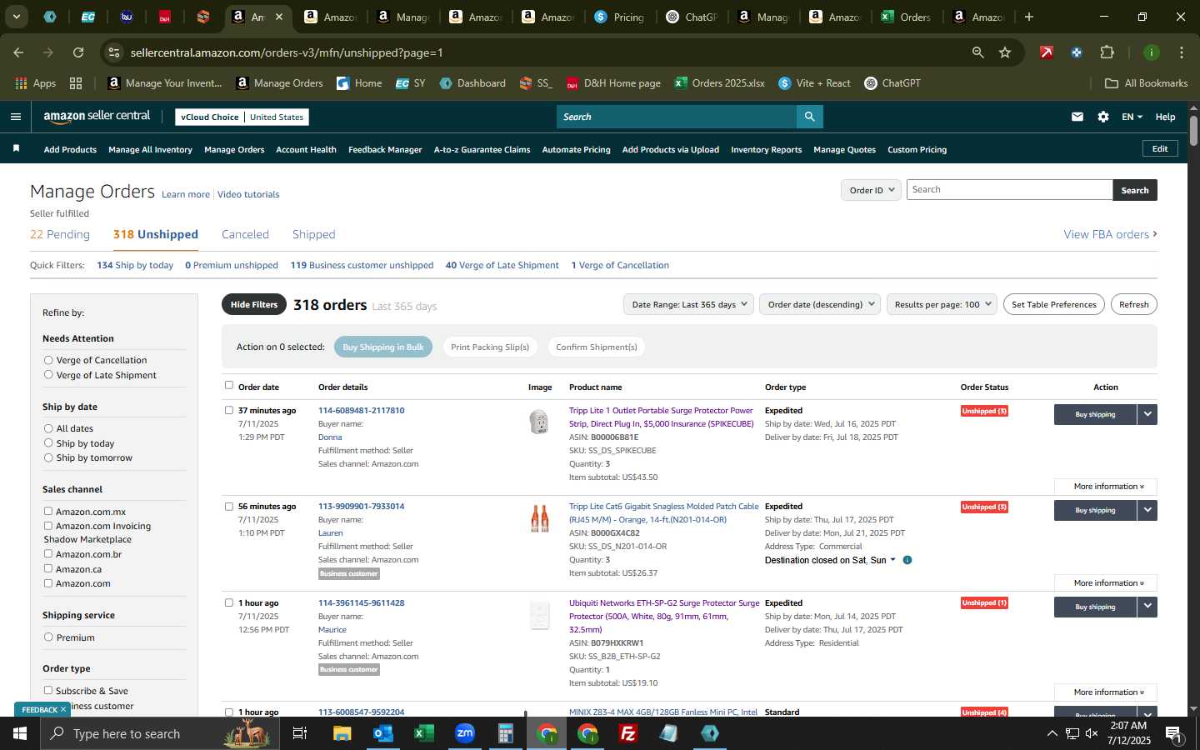The height and width of the screenshot is (750, 1200).
Task: Open the Order date (descending) sort dropdown
Action: coord(820,304)
